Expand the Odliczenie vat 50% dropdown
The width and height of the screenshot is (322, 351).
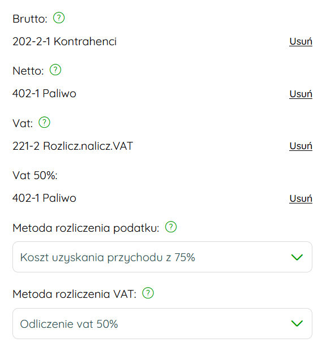click(x=162, y=323)
